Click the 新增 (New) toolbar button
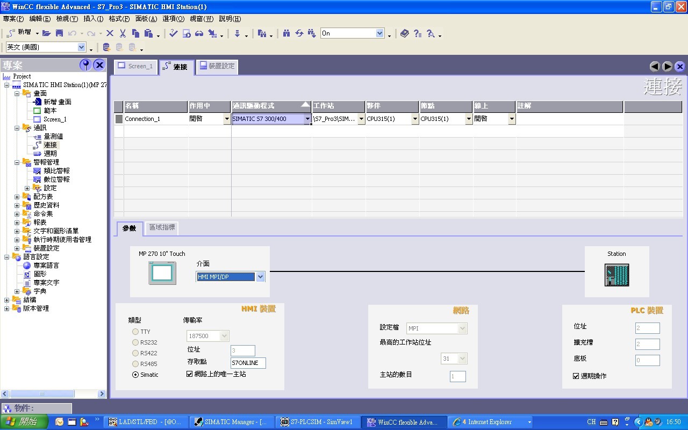The height and width of the screenshot is (430, 688). (20, 33)
